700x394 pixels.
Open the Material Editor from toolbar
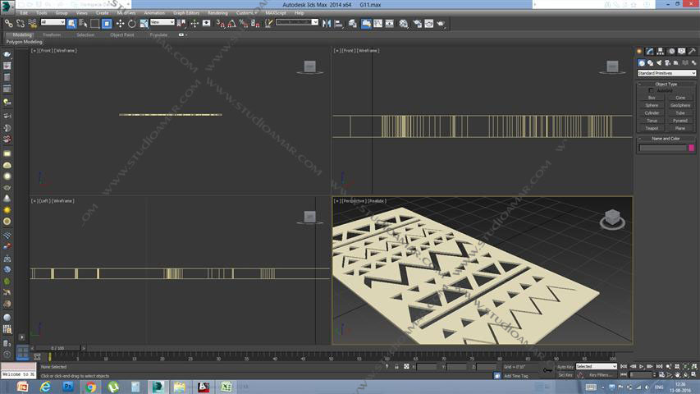point(405,24)
